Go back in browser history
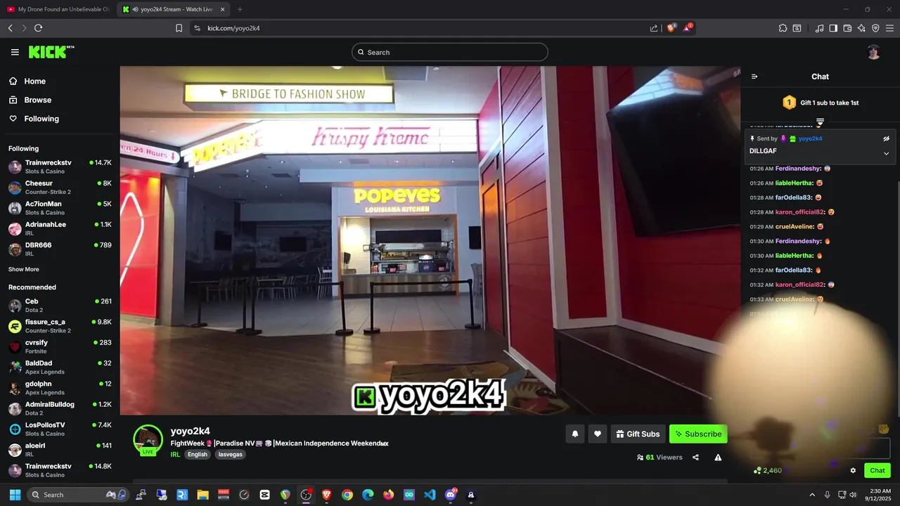The width and height of the screenshot is (900, 506). coord(10,28)
